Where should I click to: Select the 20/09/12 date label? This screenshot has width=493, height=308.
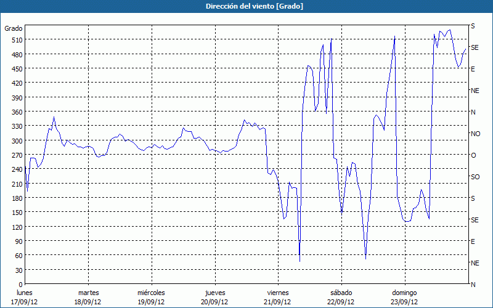(214, 302)
